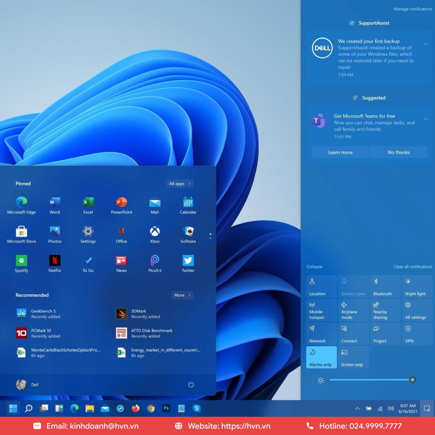435x435 pixels.
Task: Collapse the Microsoft Teams notification
Action: (425, 119)
